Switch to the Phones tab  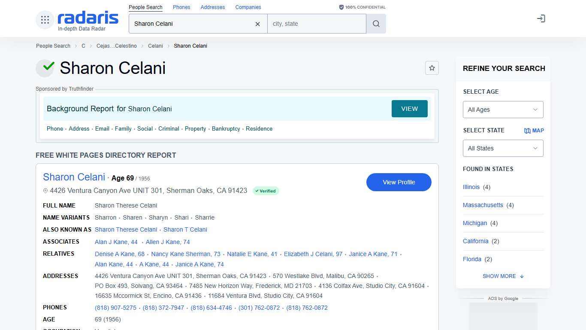[x=181, y=7]
